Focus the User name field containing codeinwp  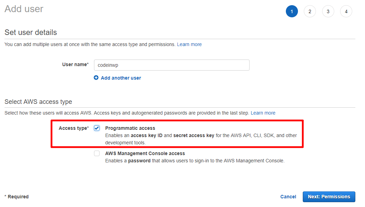click(x=171, y=65)
